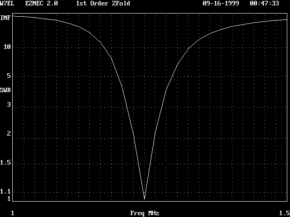The height and width of the screenshot is (217, 290).
Task: Click the end frequency value 1.5
Action: 285,213
